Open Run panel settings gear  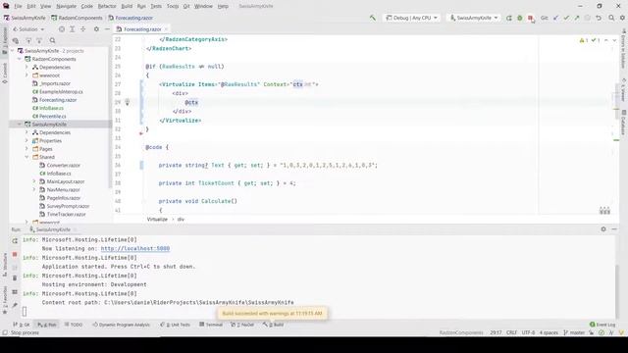(603, 228)
